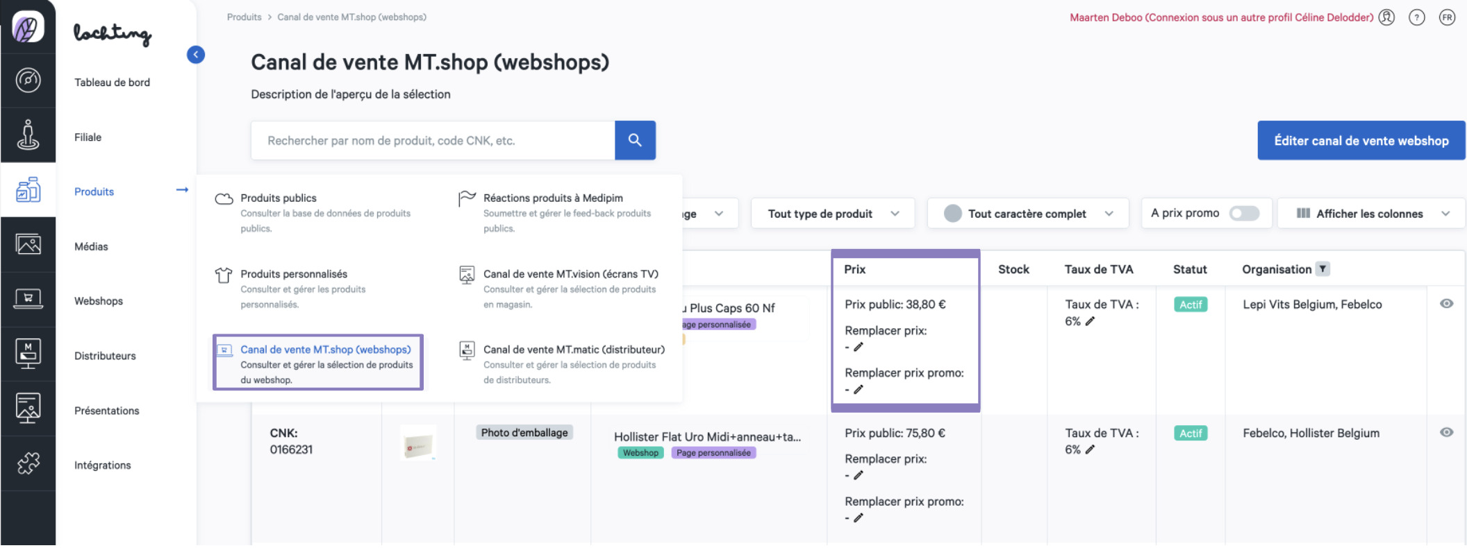This screenshot has width=1467, height=548.
Task: Open the Tout type de produit dropdown
Action: [x=832, y=214]
